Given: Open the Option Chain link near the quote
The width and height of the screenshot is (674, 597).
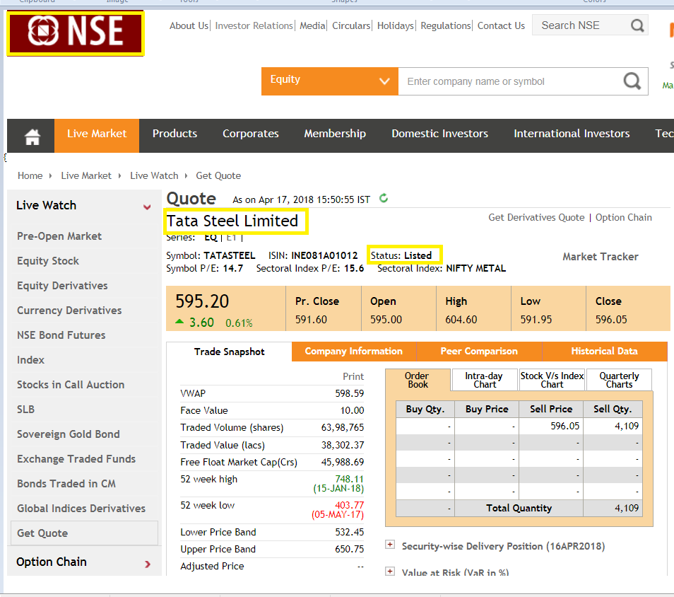Looking at the screenshot, I should (x=623, y=217).
